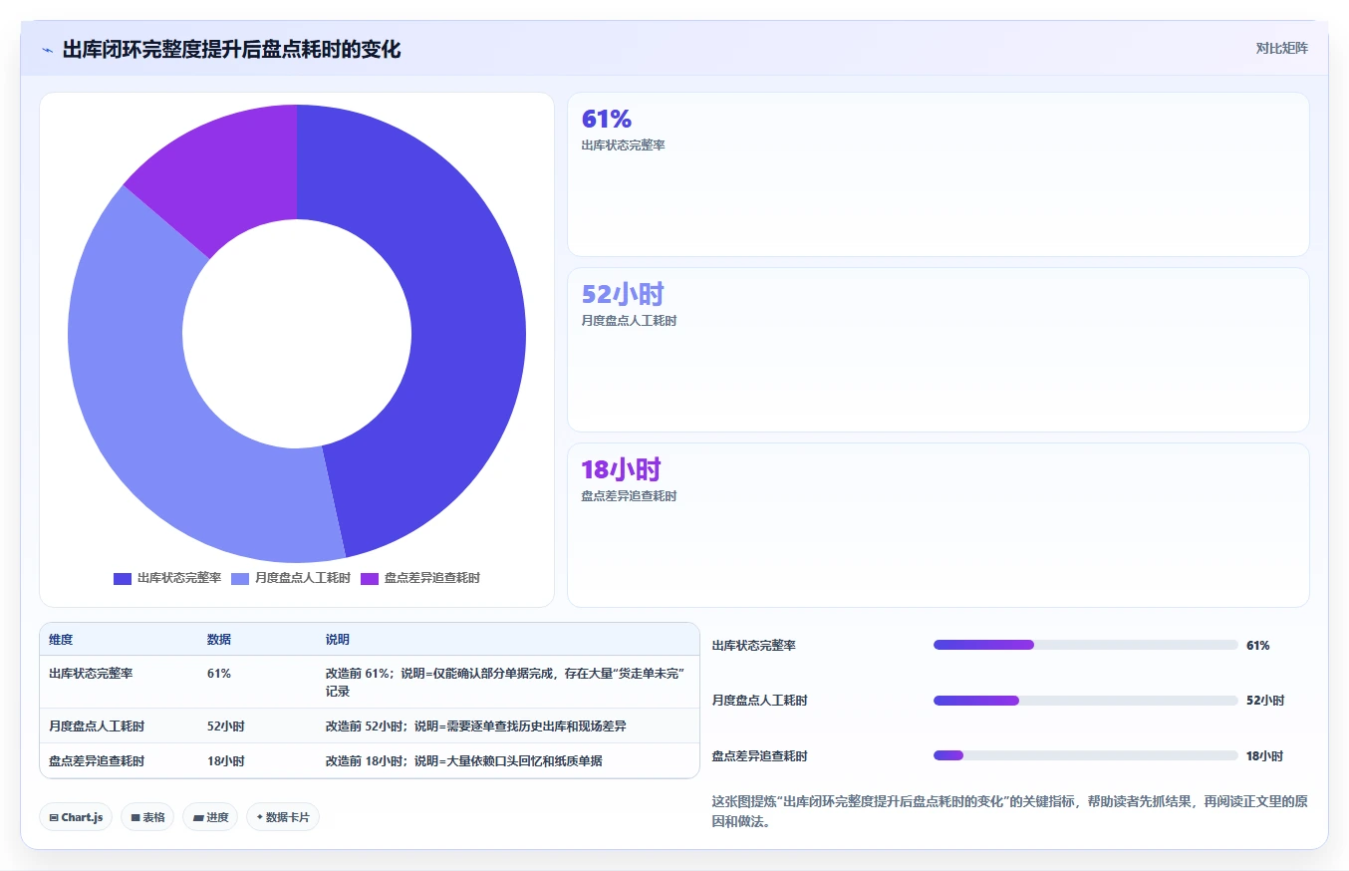
Task: Click the 盘点差异追查耗时 progress bar
Action: (1086, 755)
